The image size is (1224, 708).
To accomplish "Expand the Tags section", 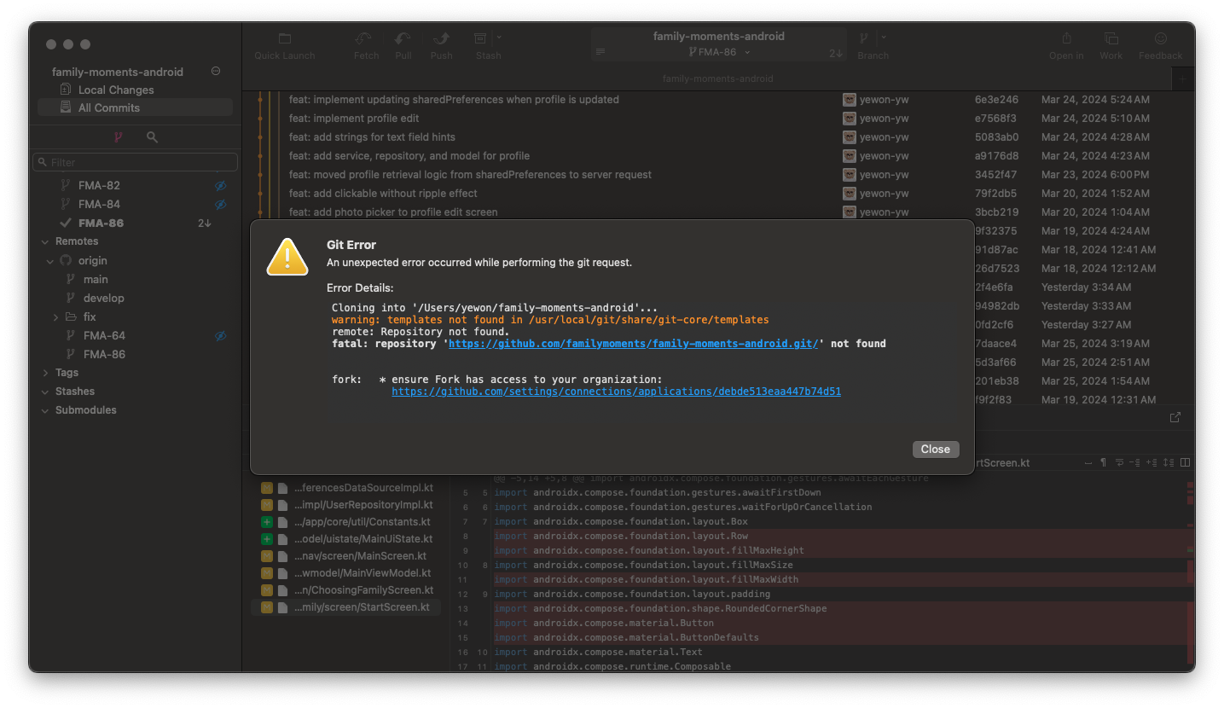I will pos(45,373).
